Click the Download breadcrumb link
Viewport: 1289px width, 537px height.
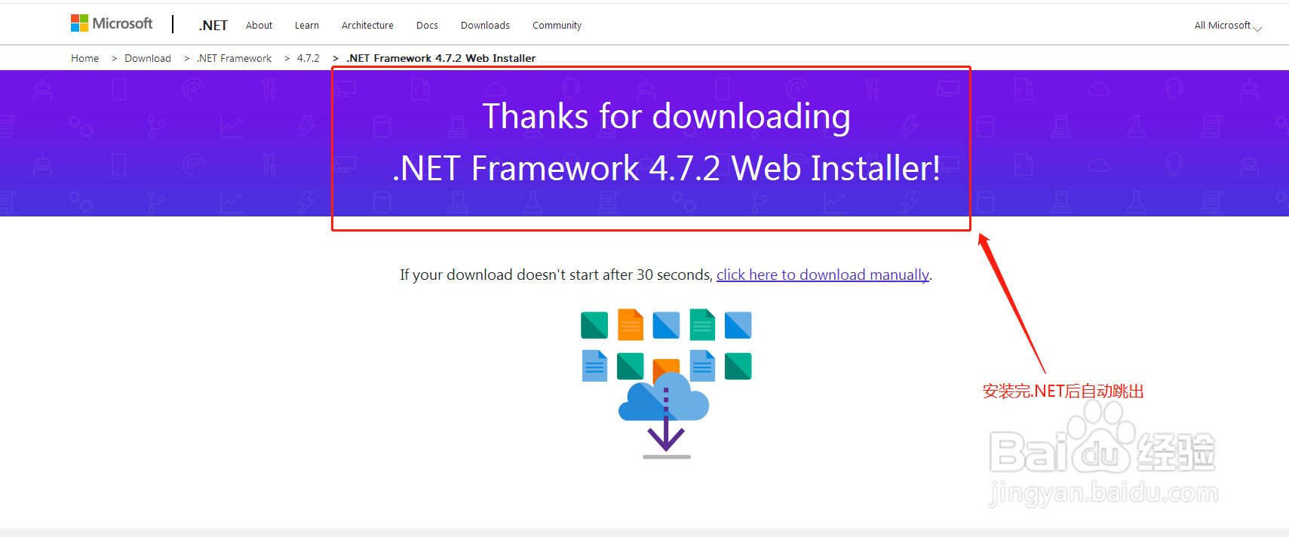click(148, 58)
